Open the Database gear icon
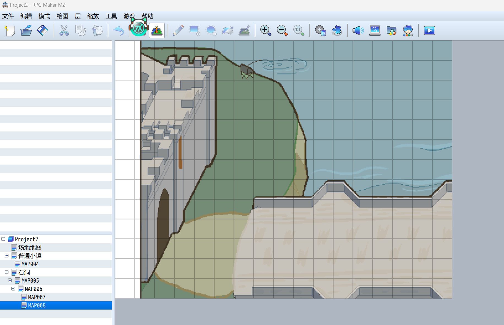The image size is (504, 325). (320, 31)
